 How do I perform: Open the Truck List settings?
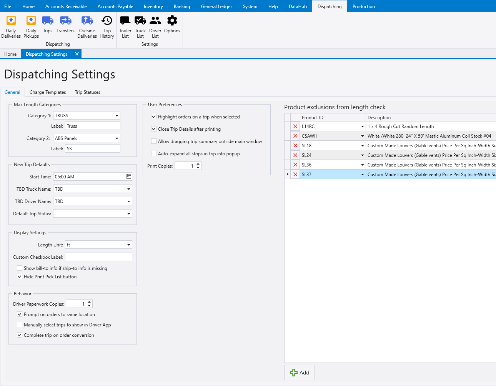click(x=140, y=26)
